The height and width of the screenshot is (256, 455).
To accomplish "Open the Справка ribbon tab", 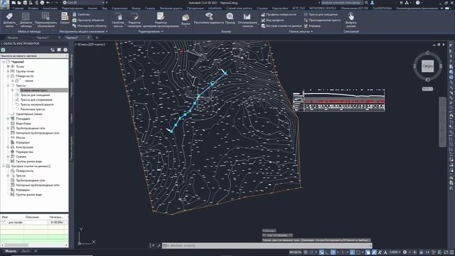I will (262, 9).
